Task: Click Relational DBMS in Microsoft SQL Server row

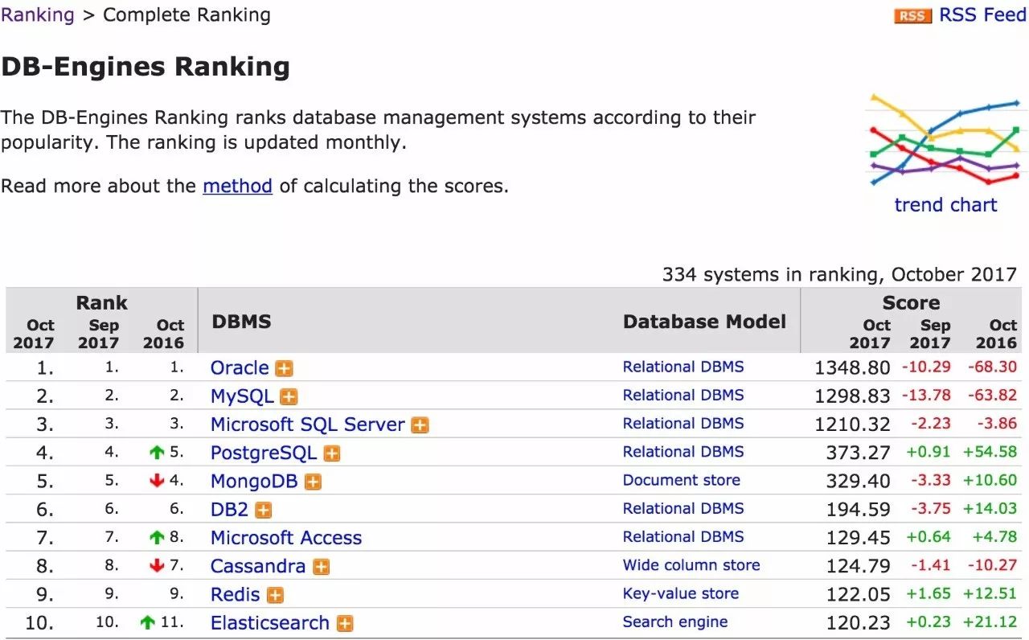Action: coord(683,423)
